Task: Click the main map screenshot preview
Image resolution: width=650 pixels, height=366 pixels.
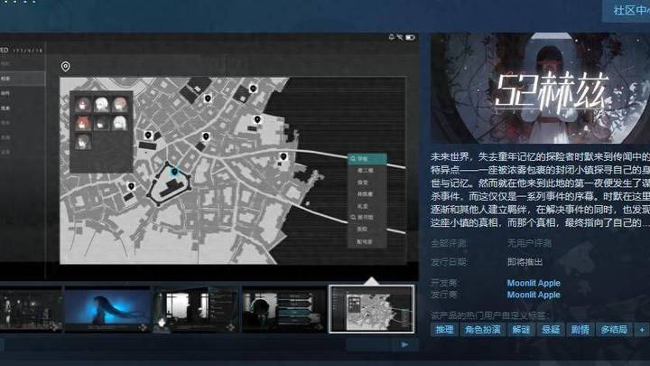Action: (x=209, y=156)
